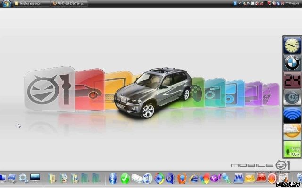Launch Internet Explorer from the dock
The height and width of the screenshot is (188, 302).
194,179
